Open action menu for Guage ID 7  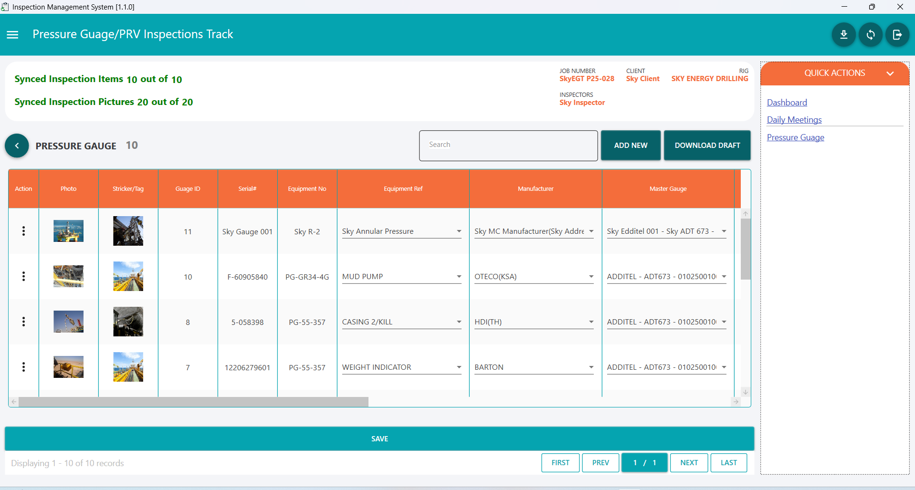tap(23, 367)
